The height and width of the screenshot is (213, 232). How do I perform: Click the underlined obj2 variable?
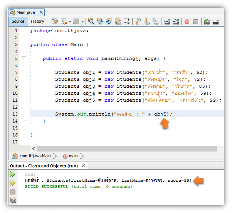point(89,79)
